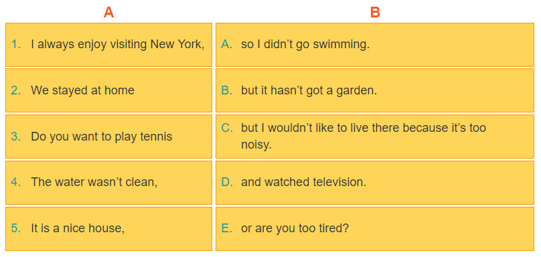Screen dimensions: 541x257
Task: Select option D 'and watched television.'
Action: point(375,183)
